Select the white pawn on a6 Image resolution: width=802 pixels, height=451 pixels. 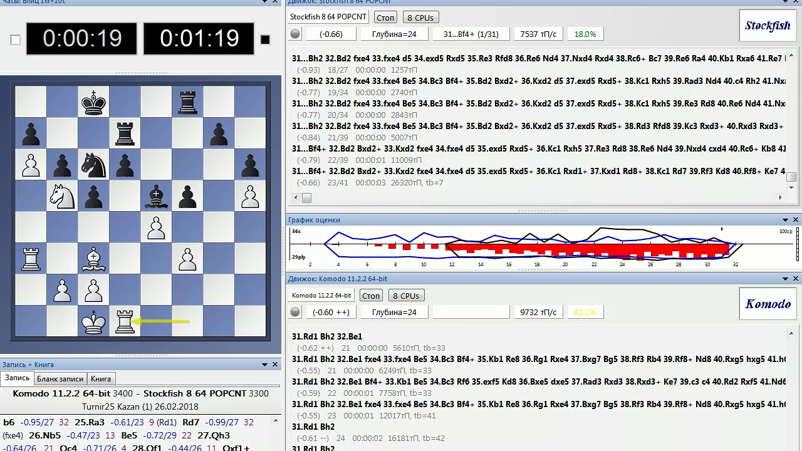pos(31,165)
